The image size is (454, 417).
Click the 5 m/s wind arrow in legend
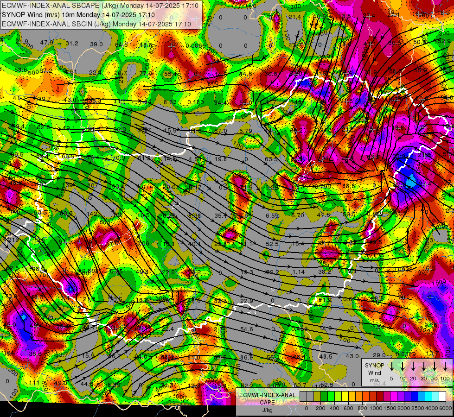coord(391,366)
